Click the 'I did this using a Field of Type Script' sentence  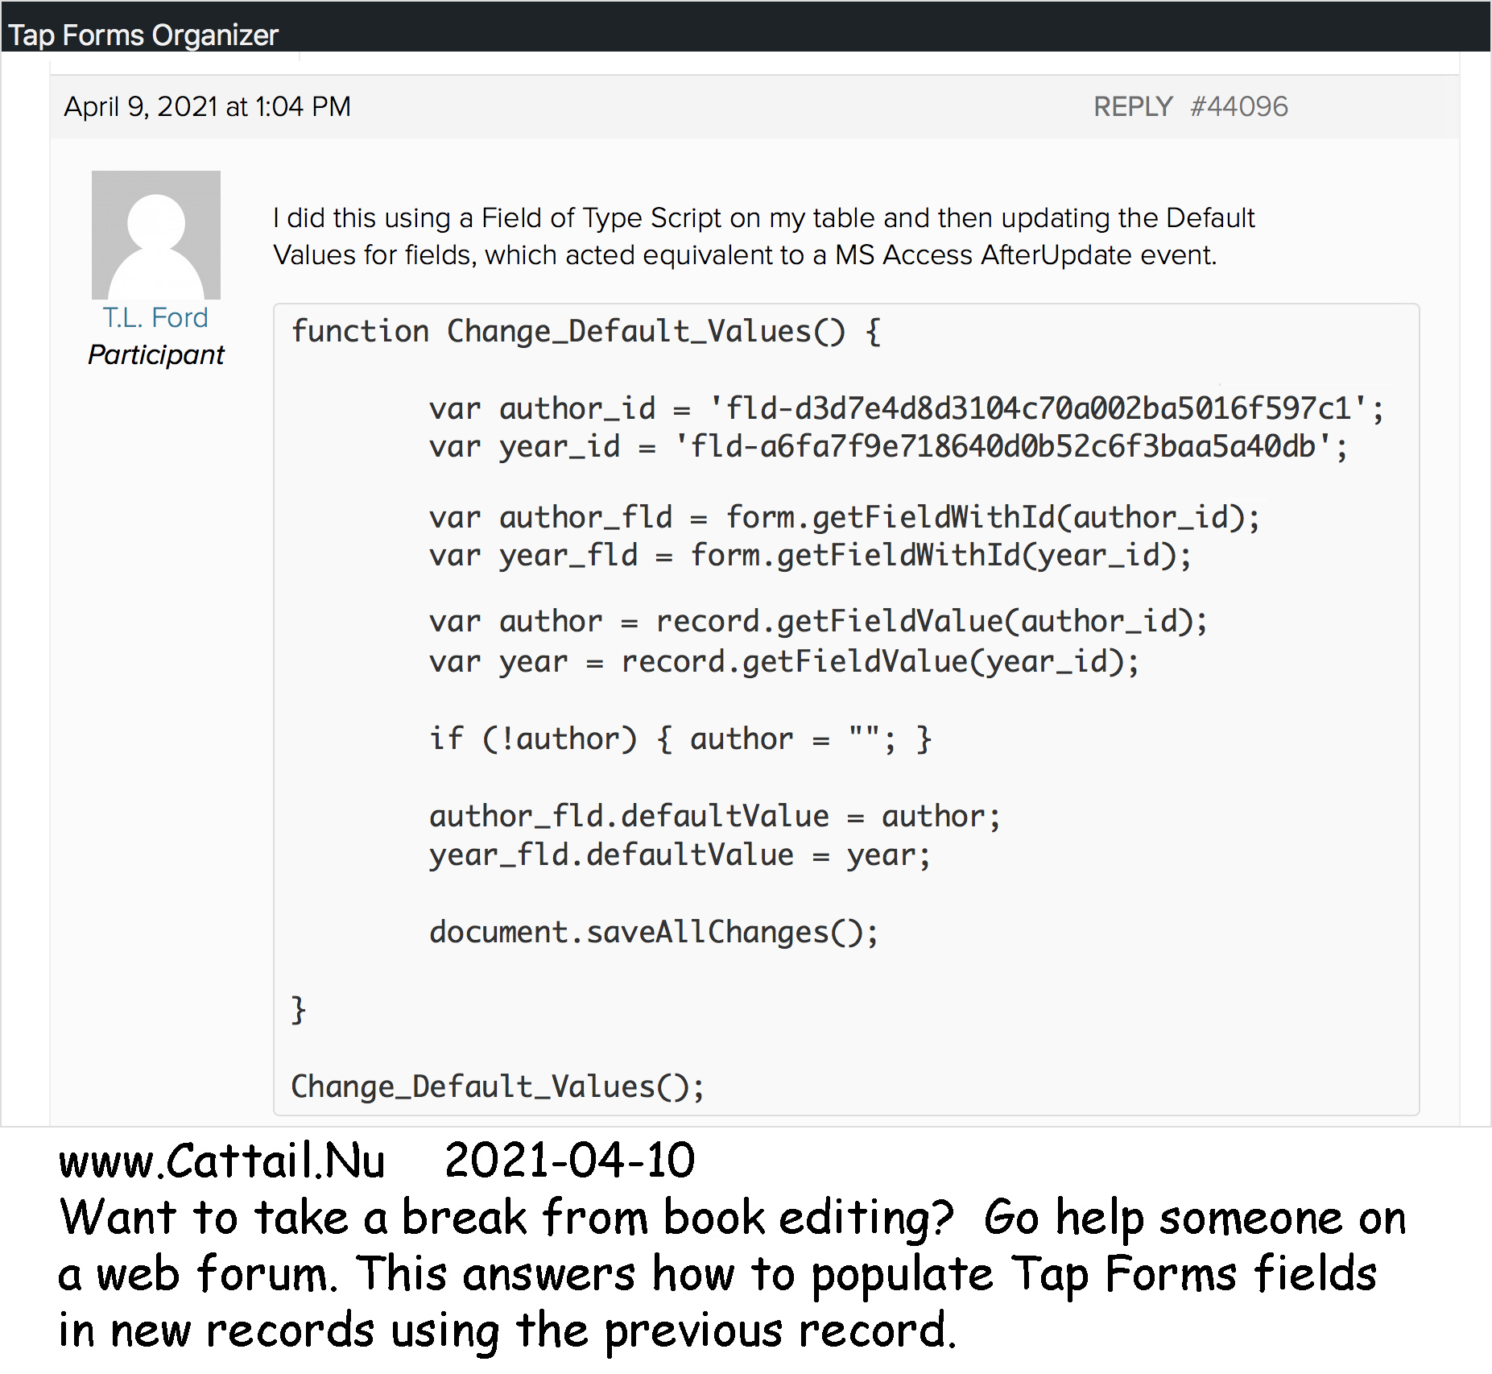point(763,217)
